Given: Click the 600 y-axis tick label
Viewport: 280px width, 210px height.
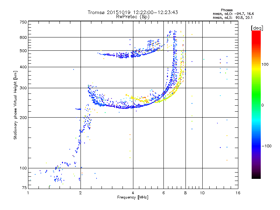Looking at the screenshot, I should 23,37.
